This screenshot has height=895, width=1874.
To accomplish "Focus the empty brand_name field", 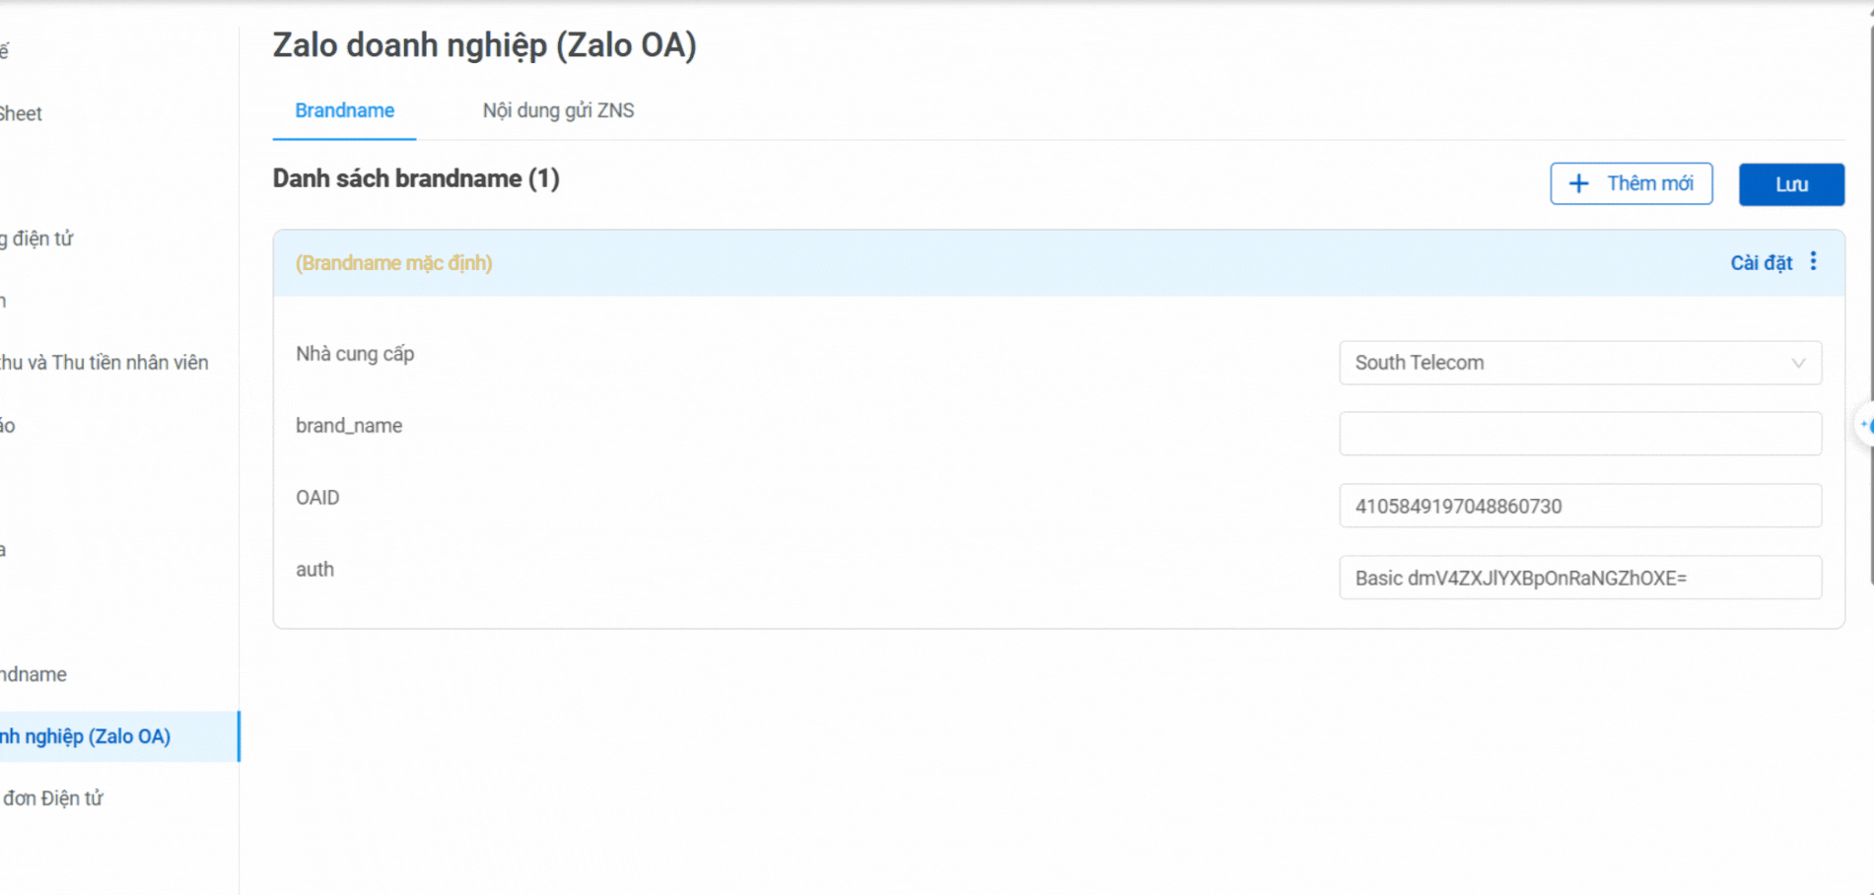I will click(1579, 434).
